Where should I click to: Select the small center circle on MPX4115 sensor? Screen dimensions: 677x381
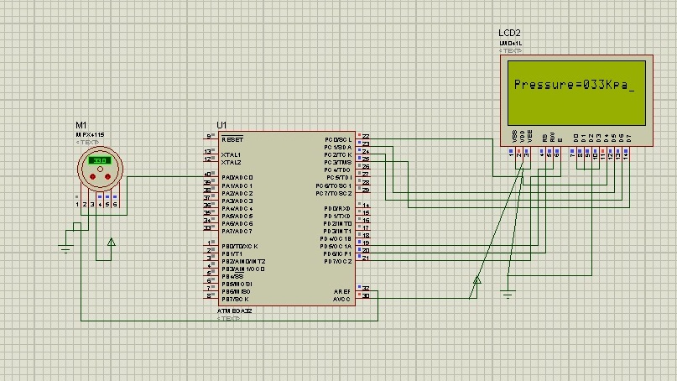point(100,170)
